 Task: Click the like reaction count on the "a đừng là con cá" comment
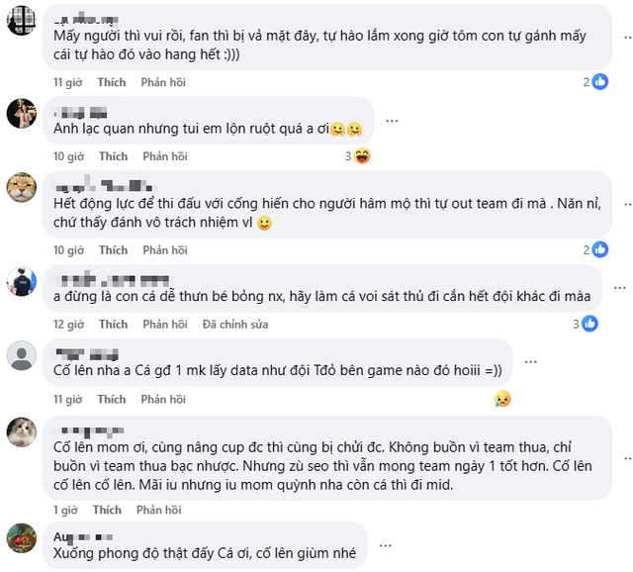click(576, 324)
